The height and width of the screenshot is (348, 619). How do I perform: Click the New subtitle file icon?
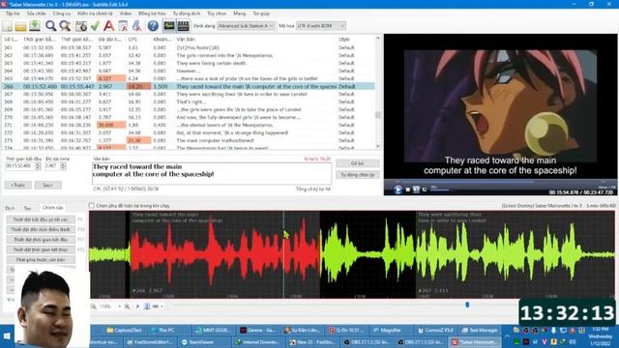(x=7, y=26)
